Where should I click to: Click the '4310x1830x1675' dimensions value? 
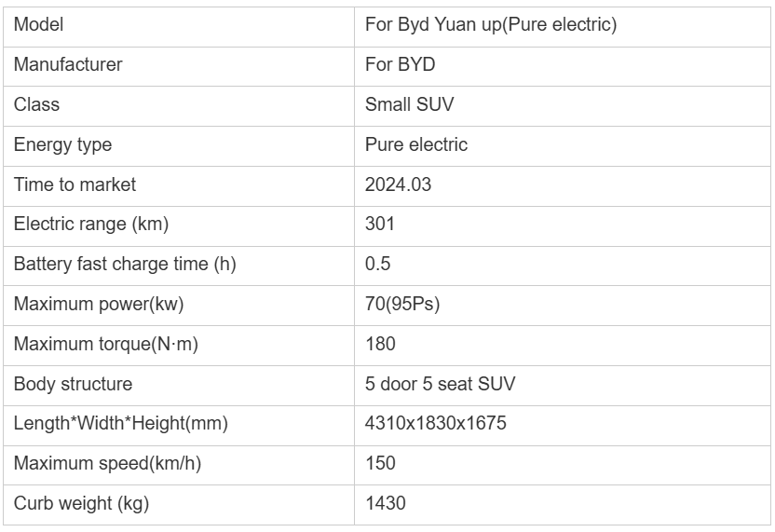pyautogui.click(x=436, y=424)
